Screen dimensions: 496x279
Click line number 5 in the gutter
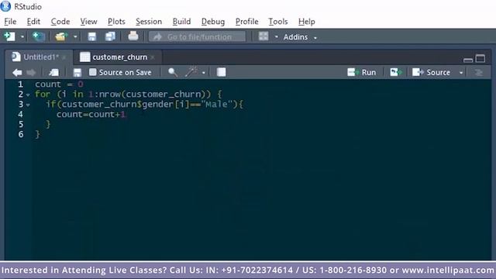[21, 124]
